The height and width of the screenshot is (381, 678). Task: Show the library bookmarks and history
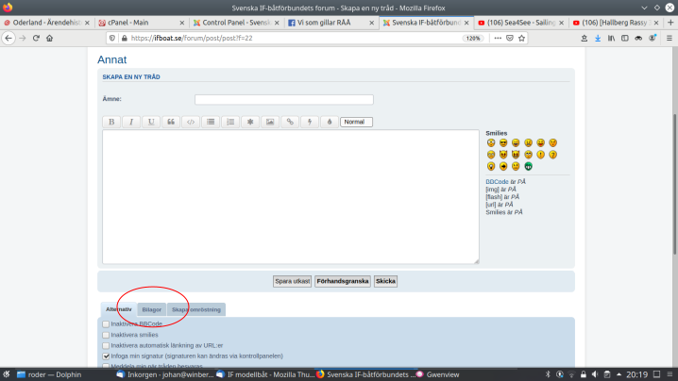(x=611, y=38)
